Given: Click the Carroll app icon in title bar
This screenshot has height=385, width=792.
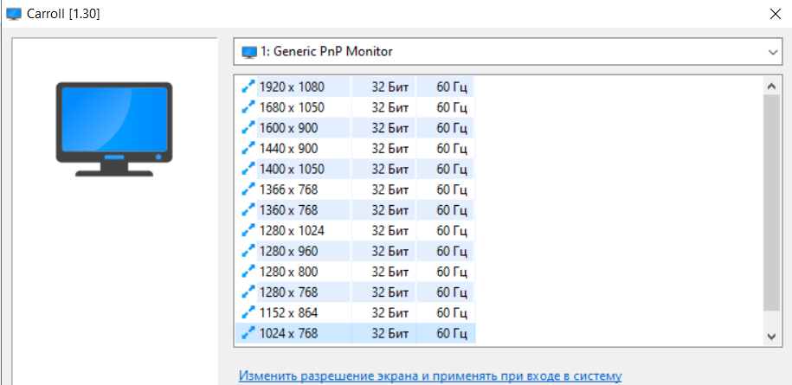Looking at the screenshot, I should [14, 14].
